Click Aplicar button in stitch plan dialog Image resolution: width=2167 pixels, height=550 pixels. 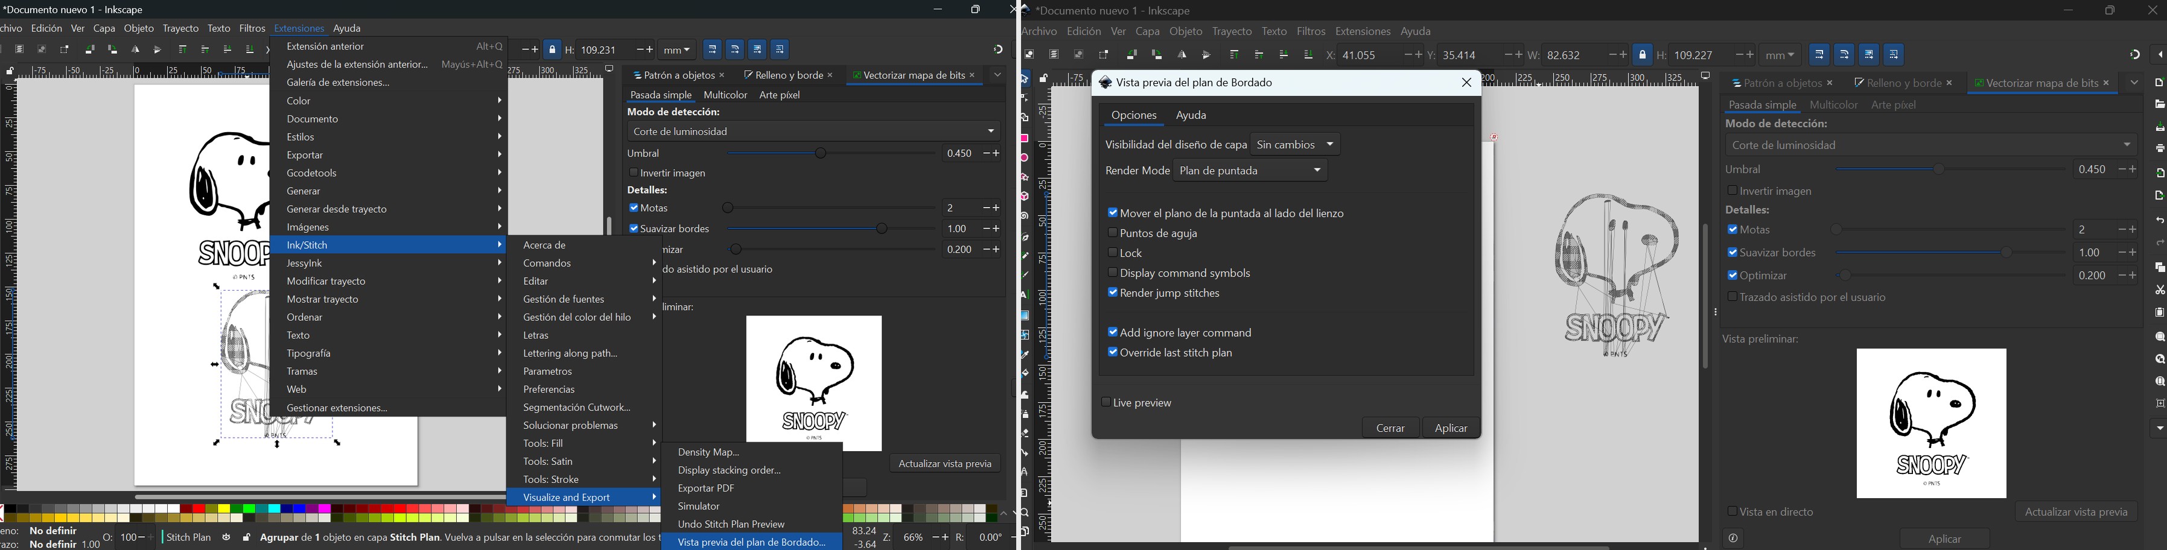click(1451, 428)
